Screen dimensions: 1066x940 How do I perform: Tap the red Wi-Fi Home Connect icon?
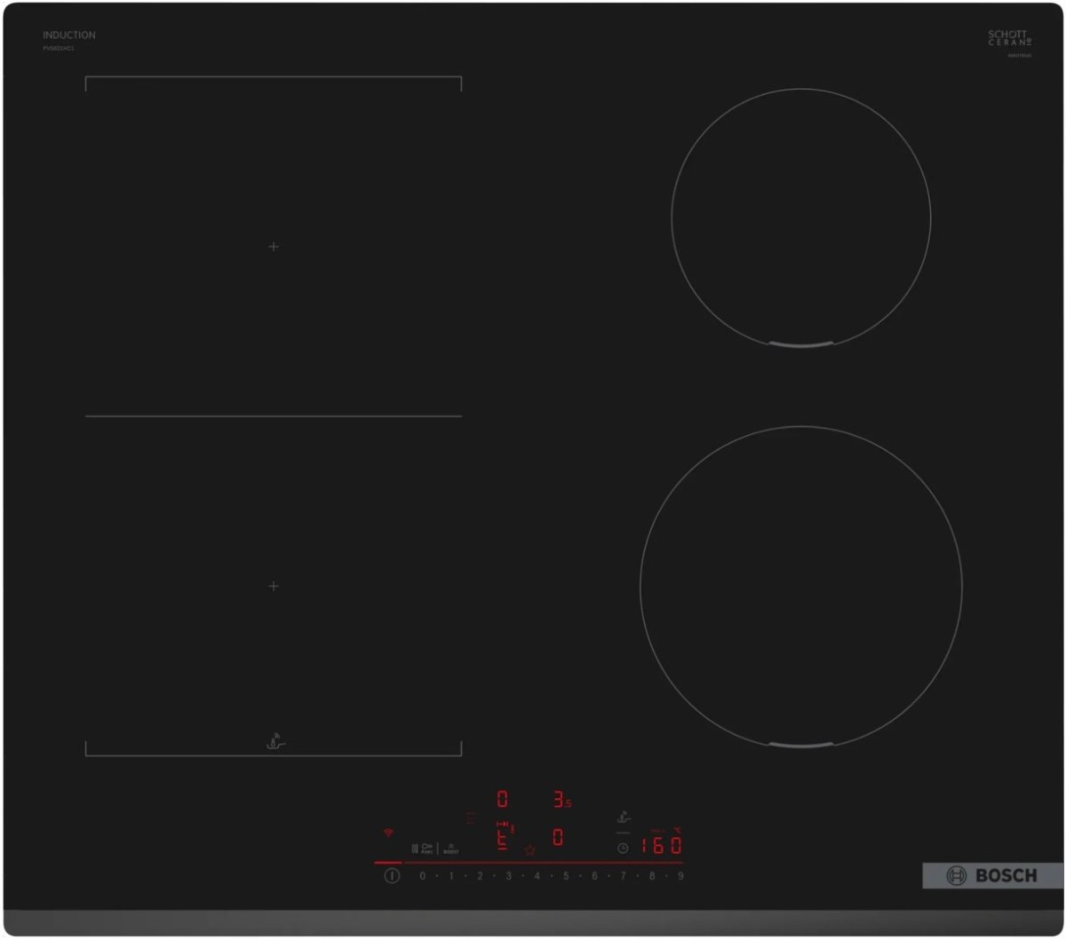[388, 833]
